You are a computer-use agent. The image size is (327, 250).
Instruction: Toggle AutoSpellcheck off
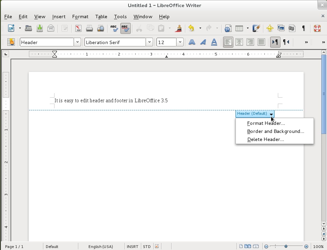(125, 28)
